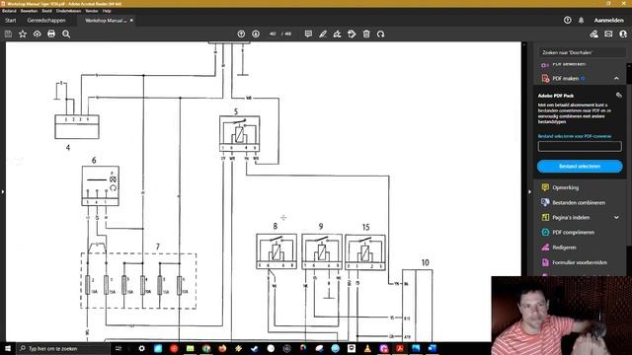The width and height of the screenshot is (632, 355).
Task: Click the trash delete icon in the toolbar
Action: pyautogui.click(x=366, y=34)
